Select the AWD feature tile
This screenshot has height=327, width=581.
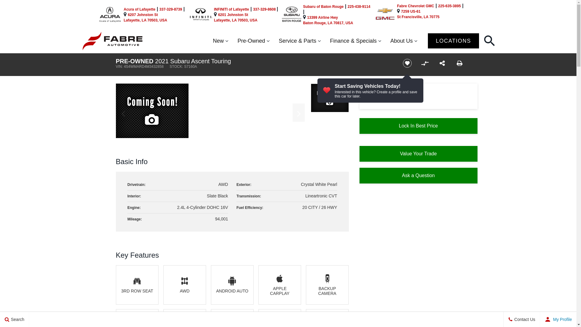click(x=185, y=285)
